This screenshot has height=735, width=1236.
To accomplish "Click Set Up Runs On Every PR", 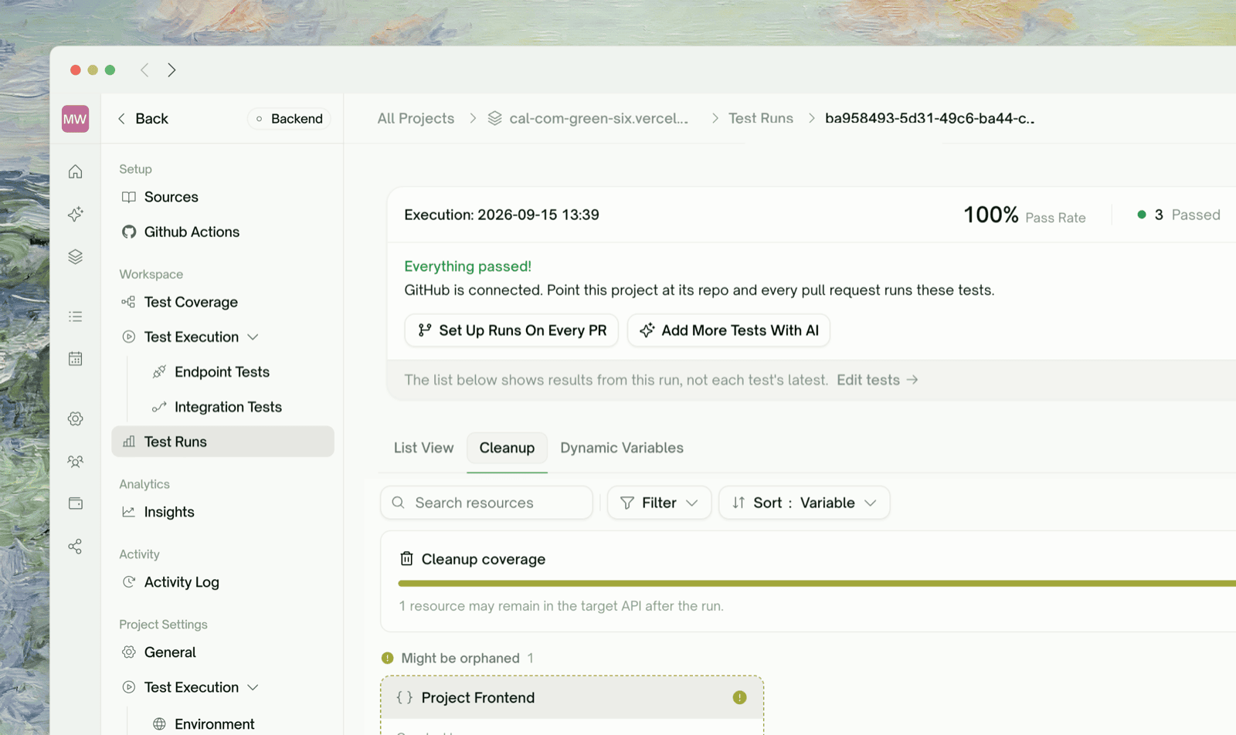I will tap(511, 330).
